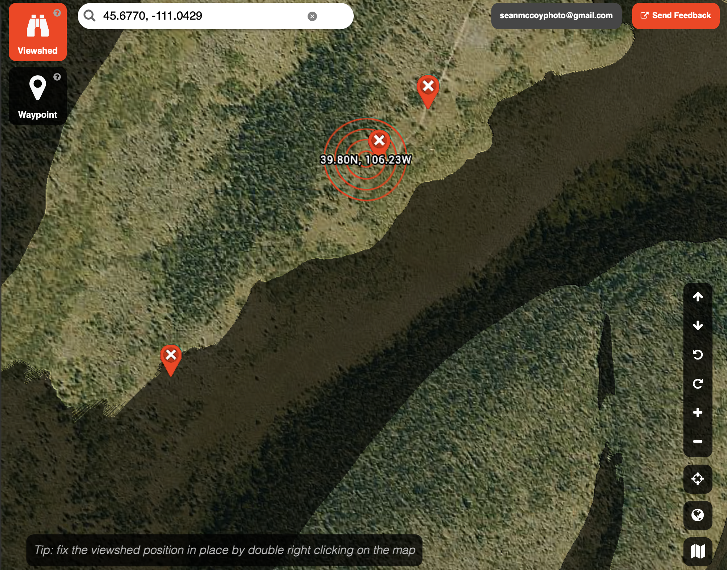Zoom in with the plus button
Screen dimensions: 727x570
click(698, 413)
